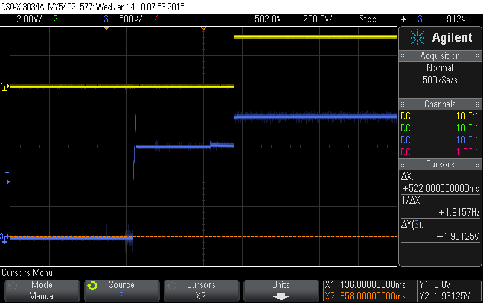
Task: Click the Y1: 0.0V value
Action: tap(435, 285)
